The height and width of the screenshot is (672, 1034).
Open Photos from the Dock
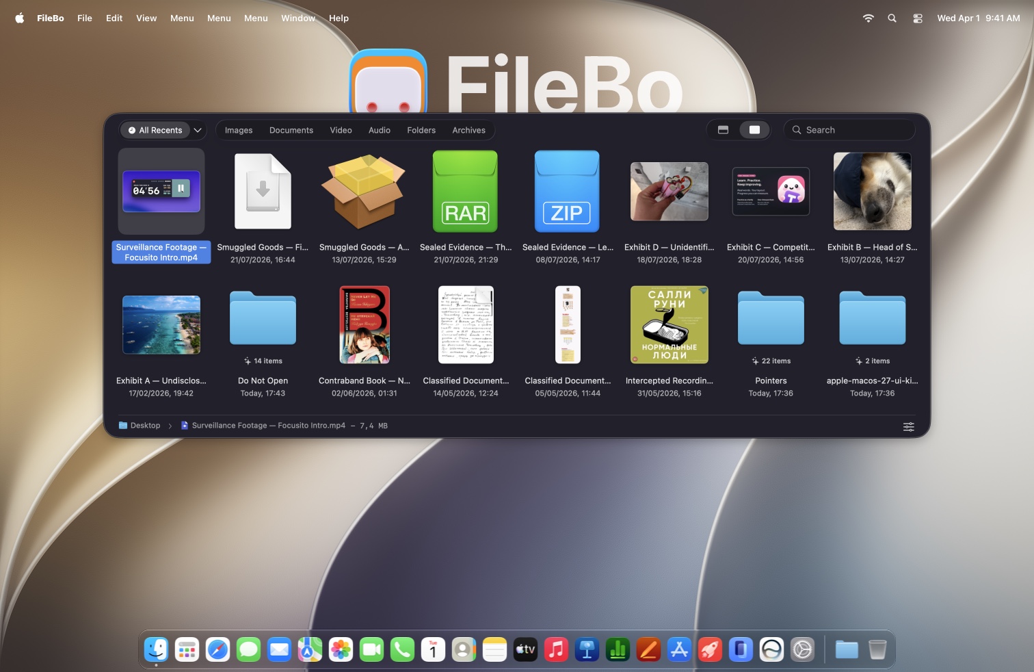341,649
